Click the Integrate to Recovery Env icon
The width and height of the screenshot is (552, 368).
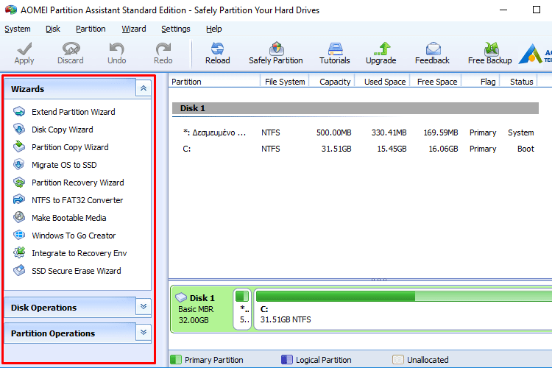[x=19, y=253]
